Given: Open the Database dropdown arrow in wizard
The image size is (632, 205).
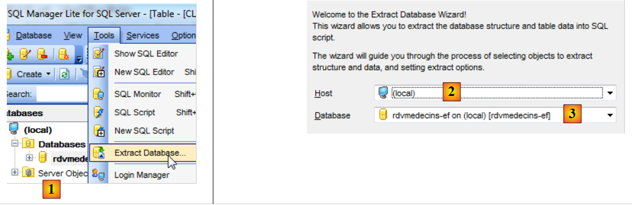Looking at the screenshot, I should click(610, 115).
